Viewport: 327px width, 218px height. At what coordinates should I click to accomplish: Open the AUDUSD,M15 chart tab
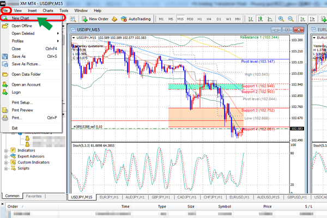click(x=268, y=197)
